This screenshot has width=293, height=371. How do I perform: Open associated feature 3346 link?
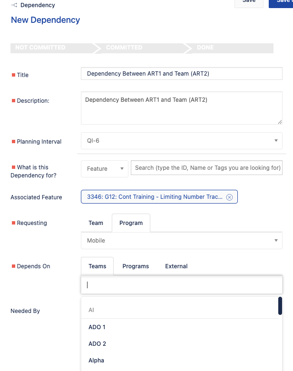155,197
